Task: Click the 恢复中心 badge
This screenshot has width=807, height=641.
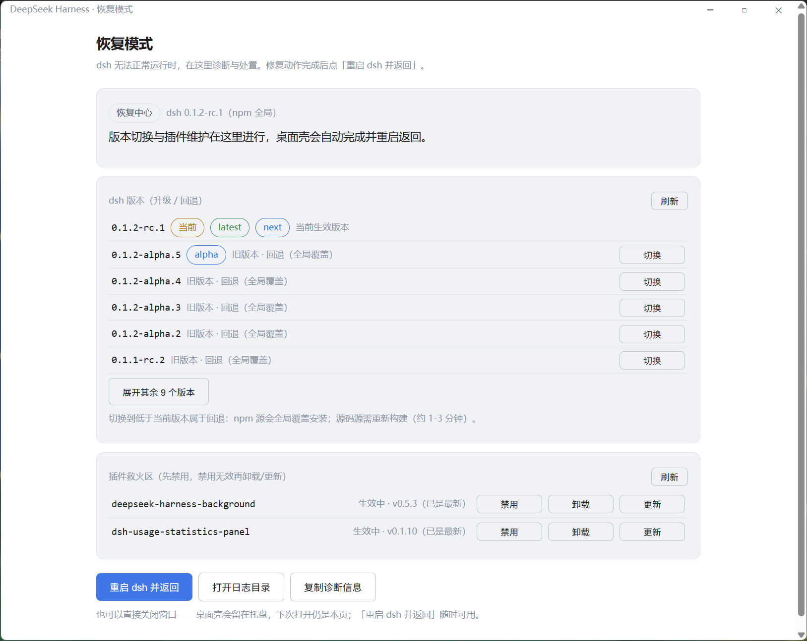Action: (134, 113)
